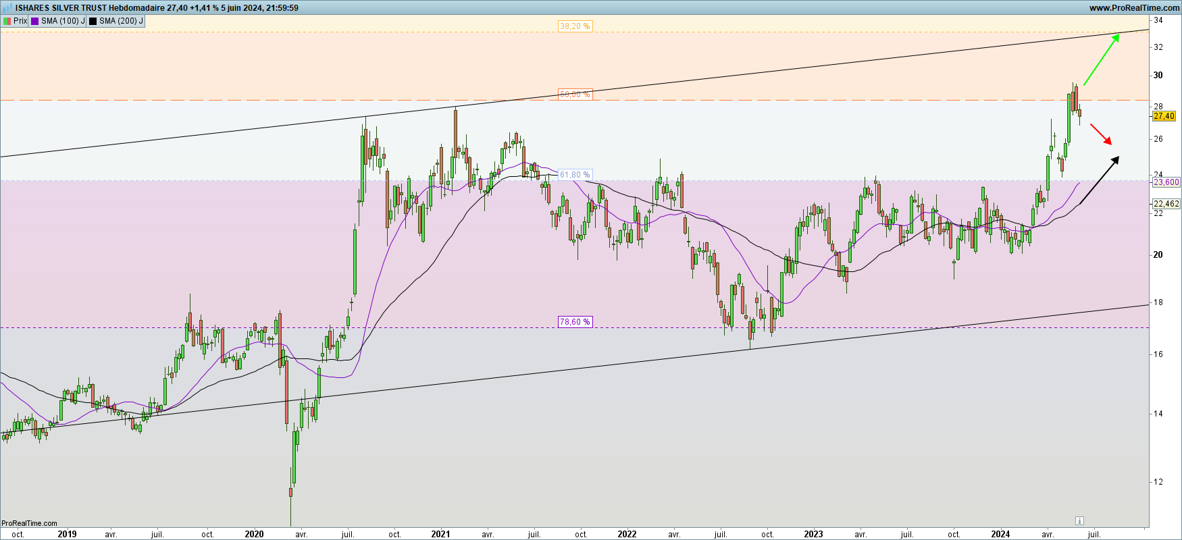This screenshot has width=1182, height=540.
Task: Click the 34 price scale label
Action: click(x=1158, y=20)
